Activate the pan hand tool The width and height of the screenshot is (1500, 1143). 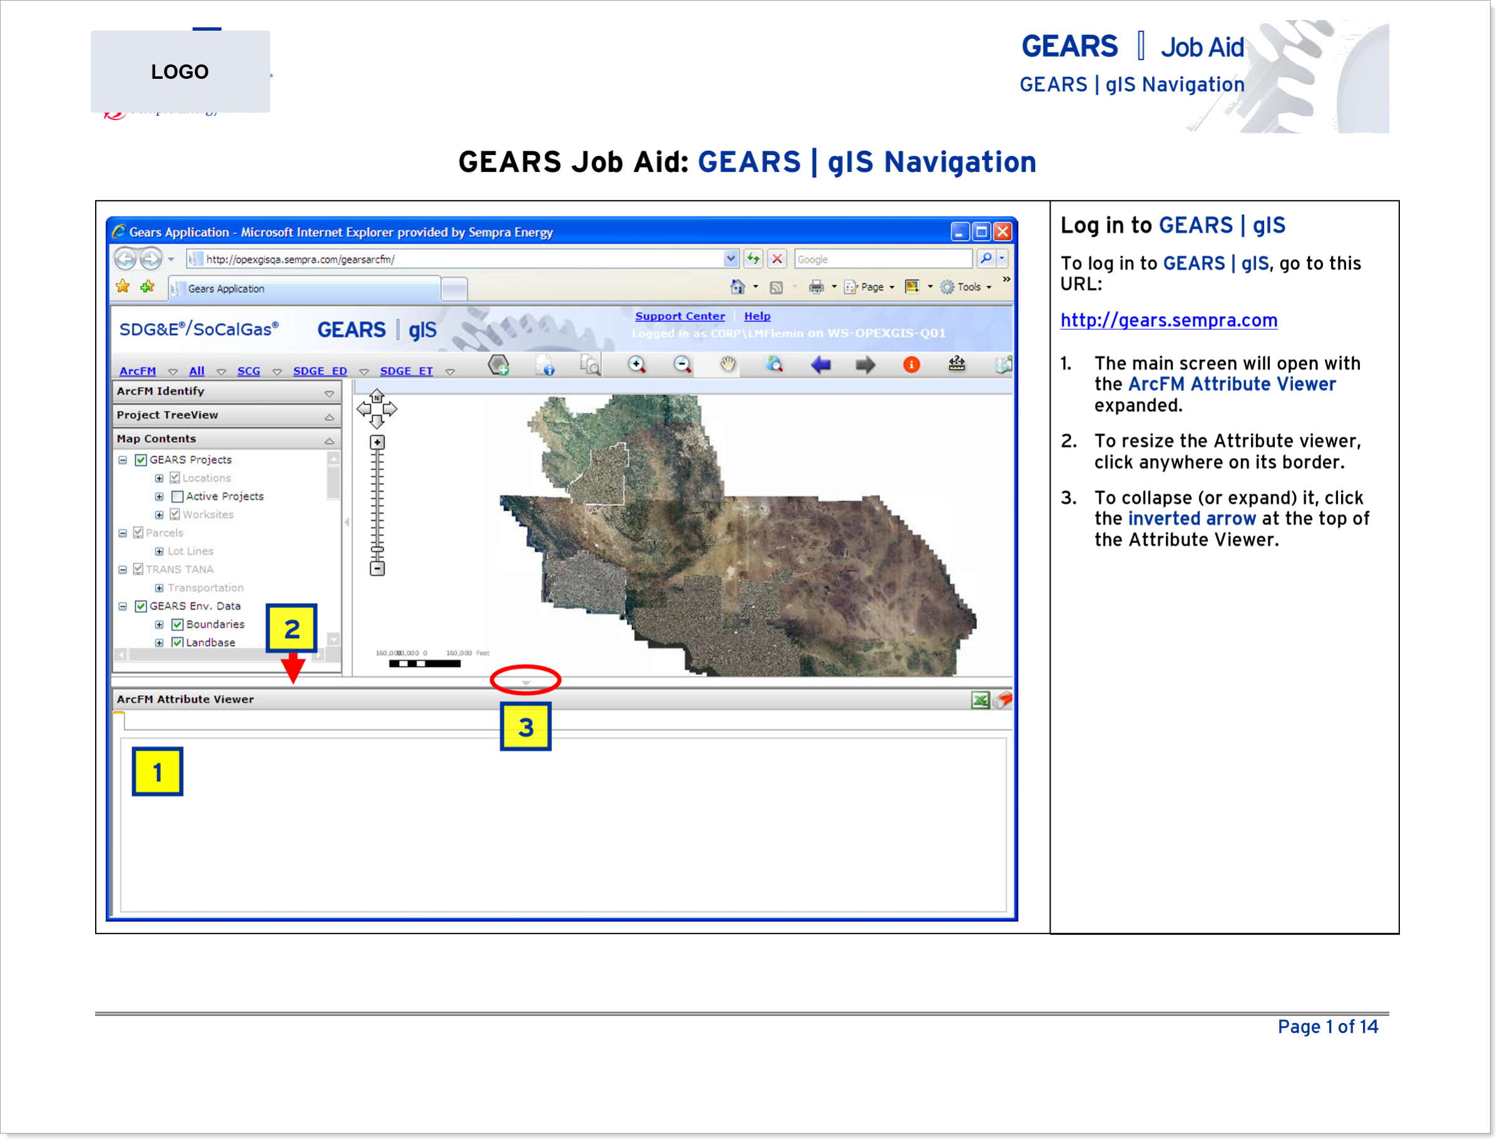tap(728, 365)
